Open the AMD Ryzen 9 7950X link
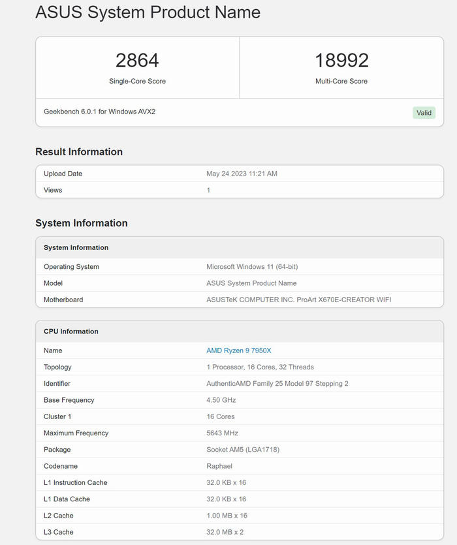The height and width of the screenshot is (545, 457). [x=238, y=350]
